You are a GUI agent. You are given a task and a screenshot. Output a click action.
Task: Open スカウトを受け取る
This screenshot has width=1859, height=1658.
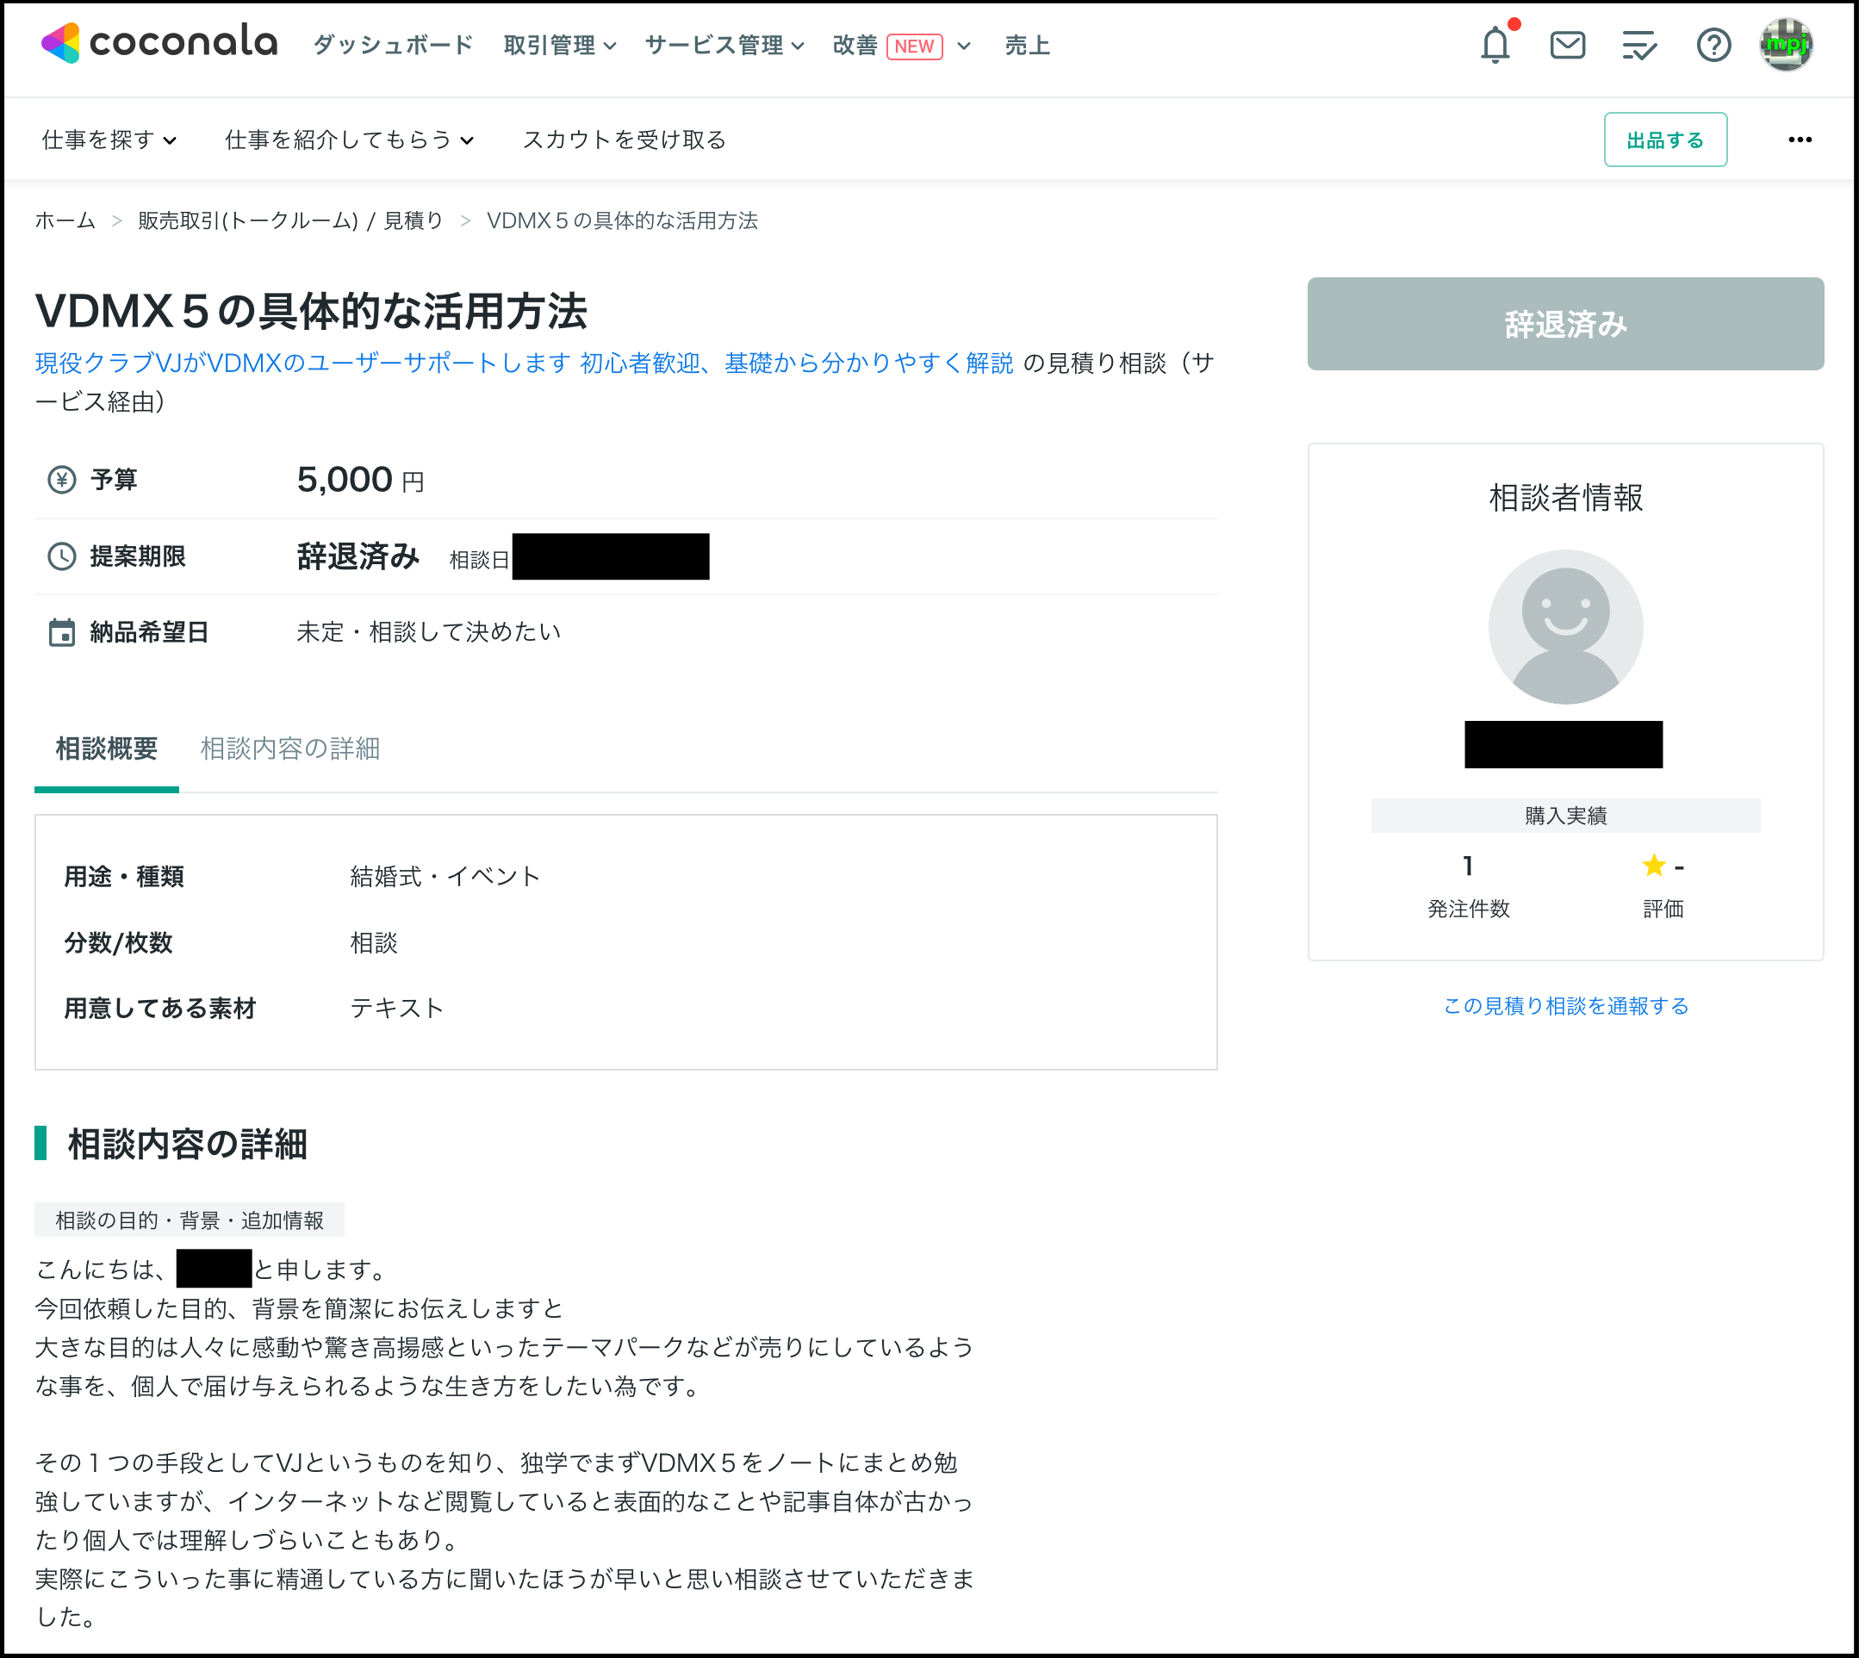click(625, 140)
